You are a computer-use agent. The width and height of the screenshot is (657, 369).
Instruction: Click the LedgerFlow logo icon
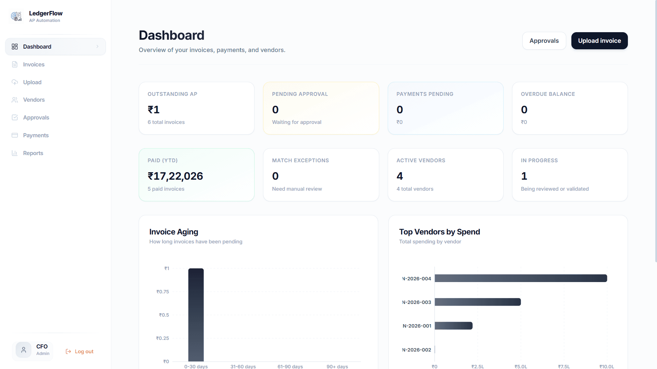coord(16,16)
